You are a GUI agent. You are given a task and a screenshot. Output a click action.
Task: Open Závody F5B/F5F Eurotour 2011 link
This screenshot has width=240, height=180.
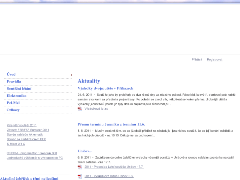(x=28, y=130)
